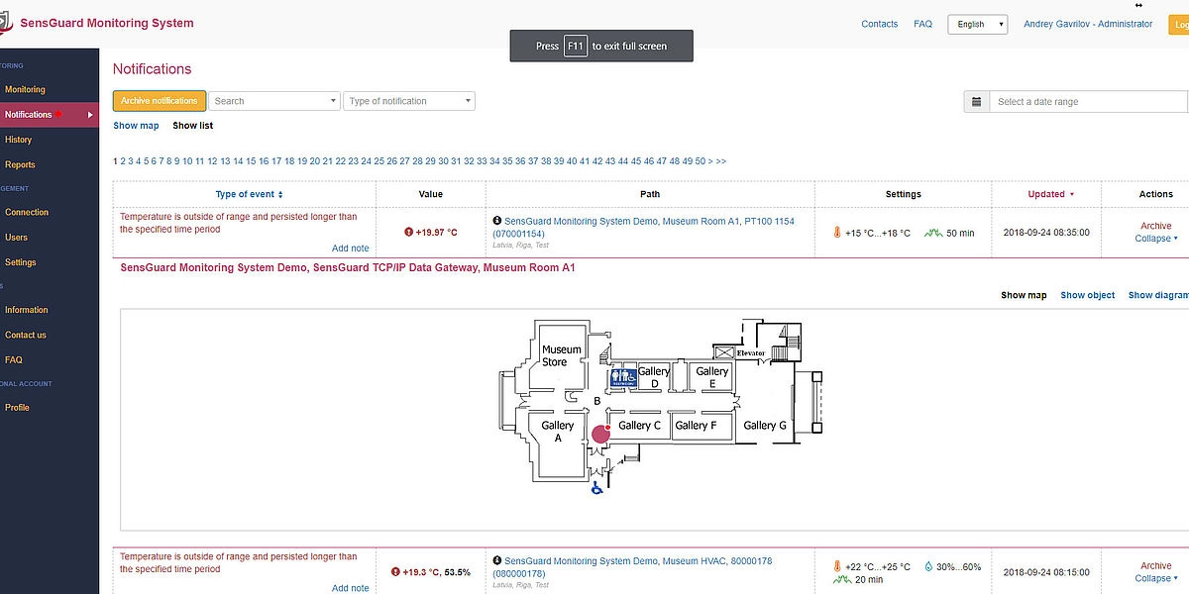Click the wheelchair access icon on the map

click(597, 486)
